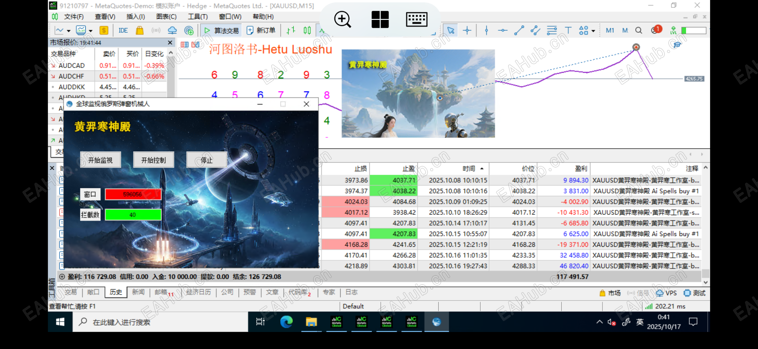Open the 帮助(H) menu
This screenshot has width=758, height=349.
tap(263, 17)
